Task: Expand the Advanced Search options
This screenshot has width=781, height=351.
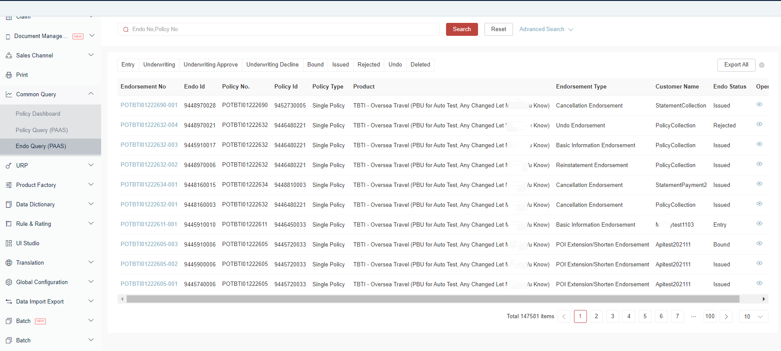Action: [x=546, y=29]
